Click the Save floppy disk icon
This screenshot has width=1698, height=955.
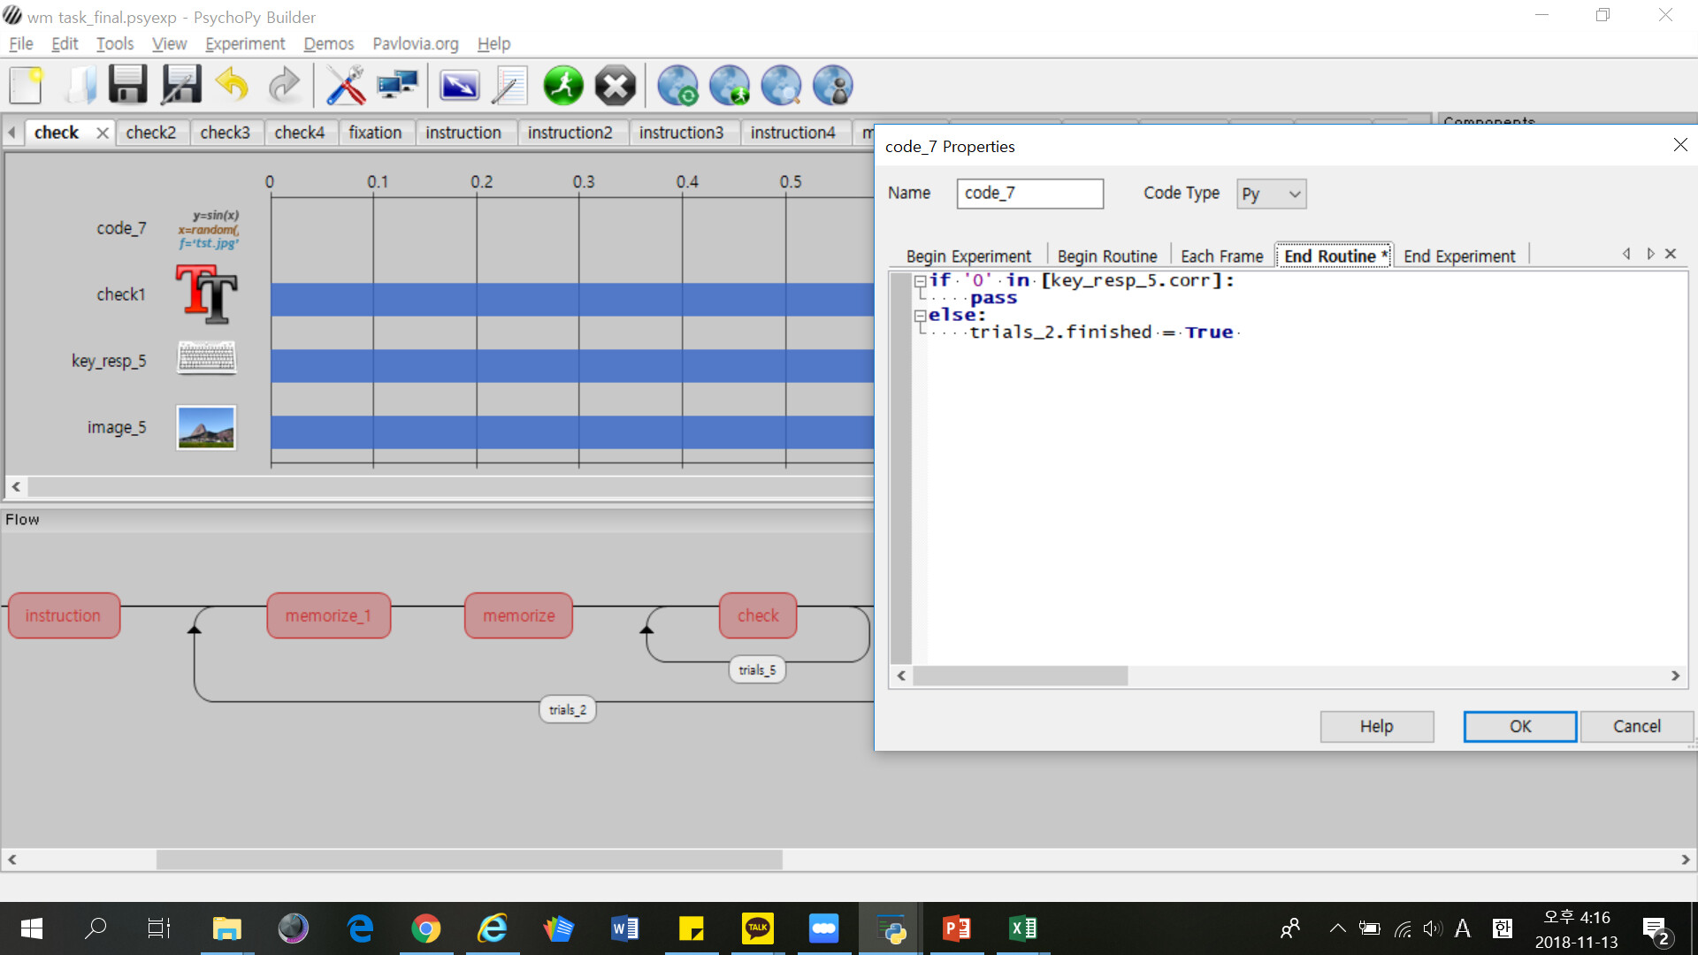pos(127,86)
